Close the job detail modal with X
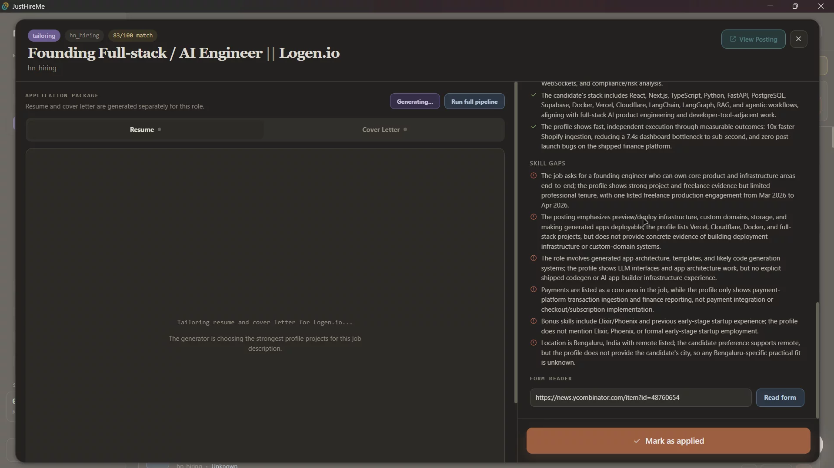The image size is (834, 468). [798, 39]
